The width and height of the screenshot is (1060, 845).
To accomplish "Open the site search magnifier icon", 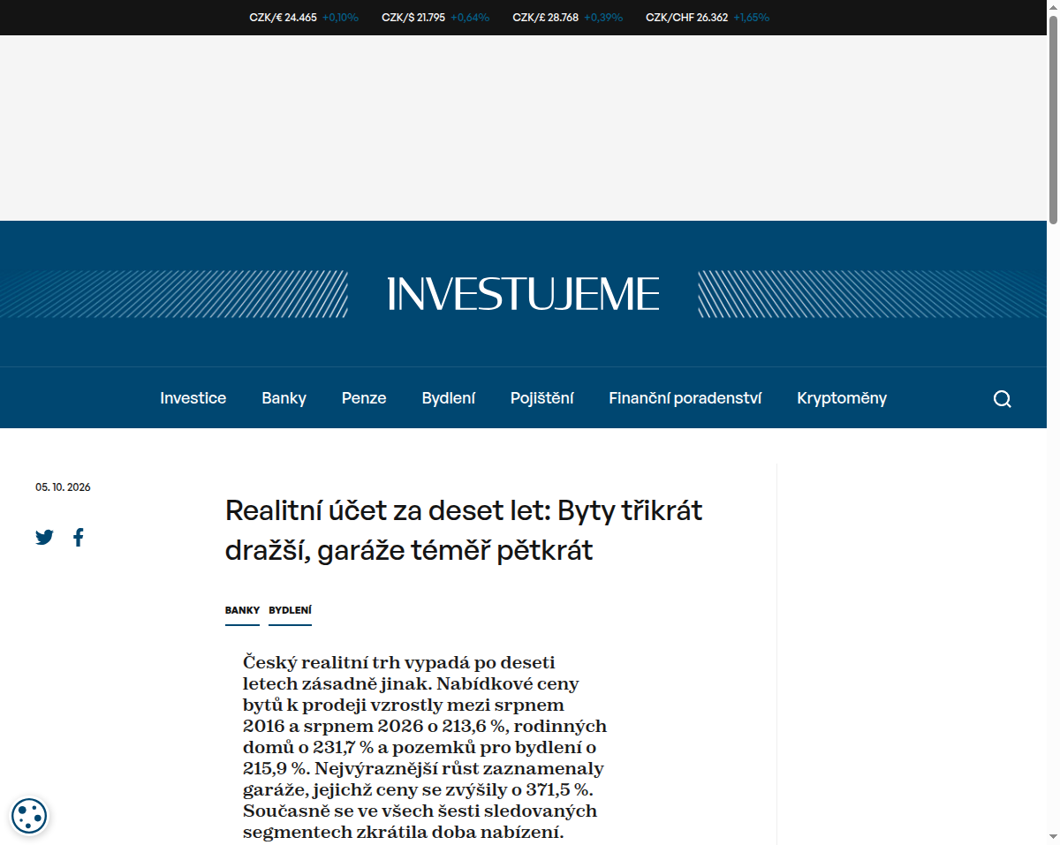I will point(1002,399).
